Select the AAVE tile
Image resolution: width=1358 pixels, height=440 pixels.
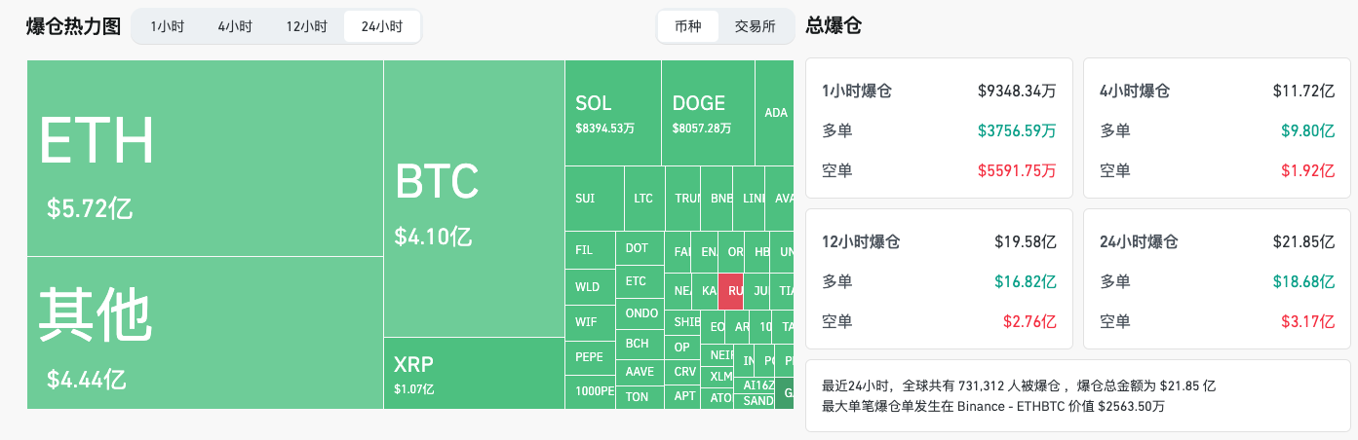tap(640, 371)
